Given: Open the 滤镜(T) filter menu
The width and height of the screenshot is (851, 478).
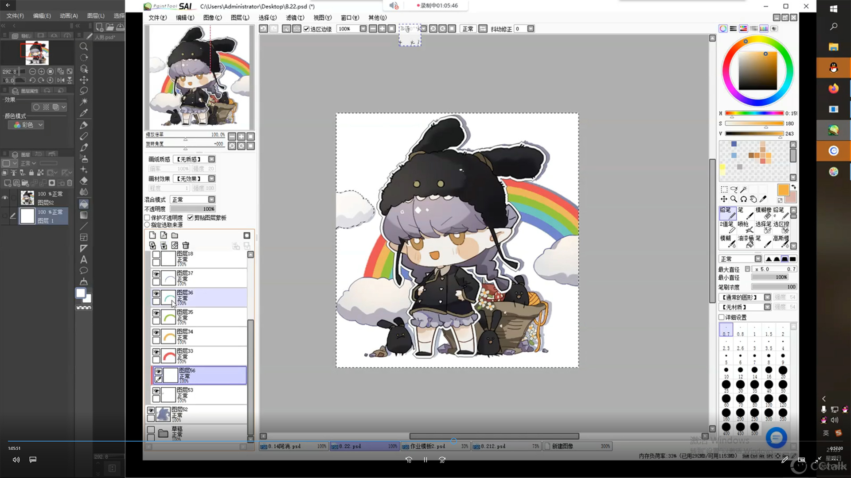Looking at the screenshot, I should tap(295, 18).
